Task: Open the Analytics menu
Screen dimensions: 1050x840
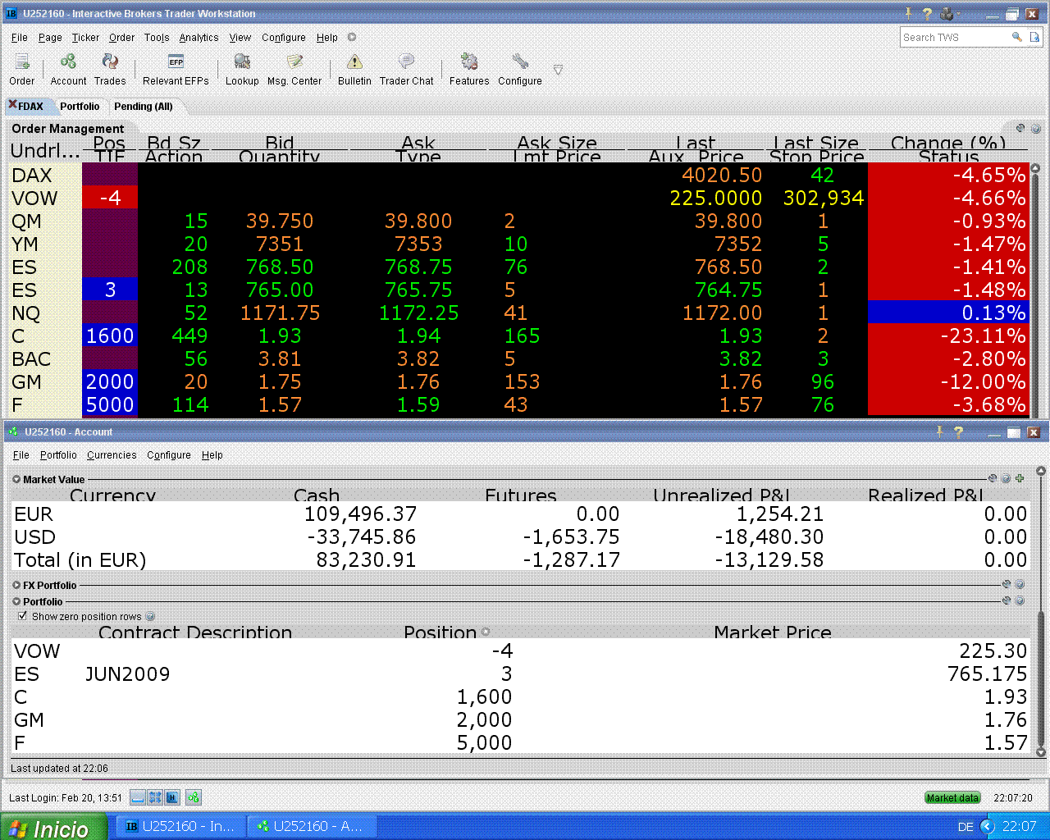Action: (x=199, y=37)
